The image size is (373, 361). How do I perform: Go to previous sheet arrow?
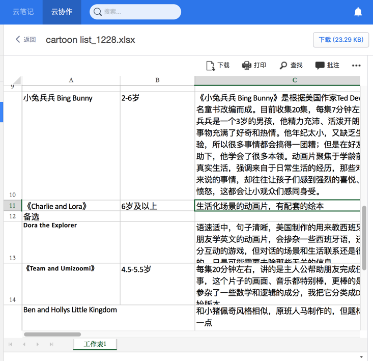(24, 344)
